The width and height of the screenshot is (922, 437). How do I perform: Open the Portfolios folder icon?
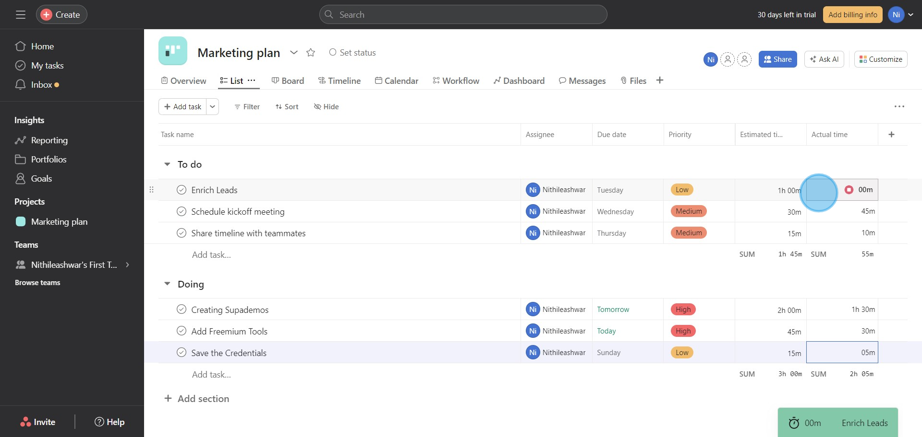(x=20, y=160)
